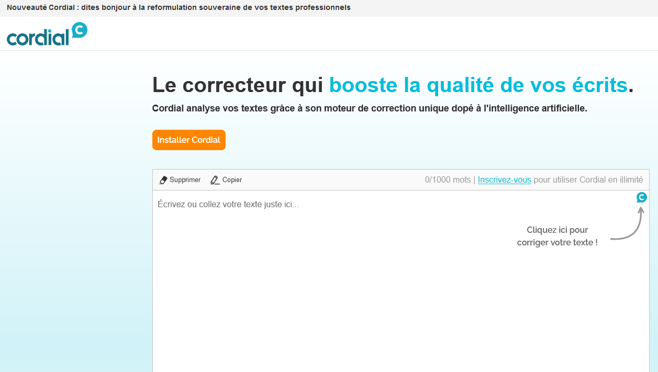Click the 0/1000 mots word counter
The height and width of the screenshot is (372, 658).
448,179
